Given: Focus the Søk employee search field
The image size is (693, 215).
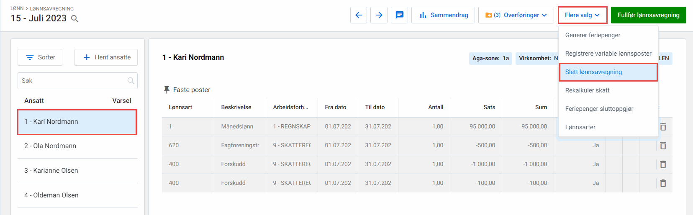Looking at the screenshot, I should [74, 81].
